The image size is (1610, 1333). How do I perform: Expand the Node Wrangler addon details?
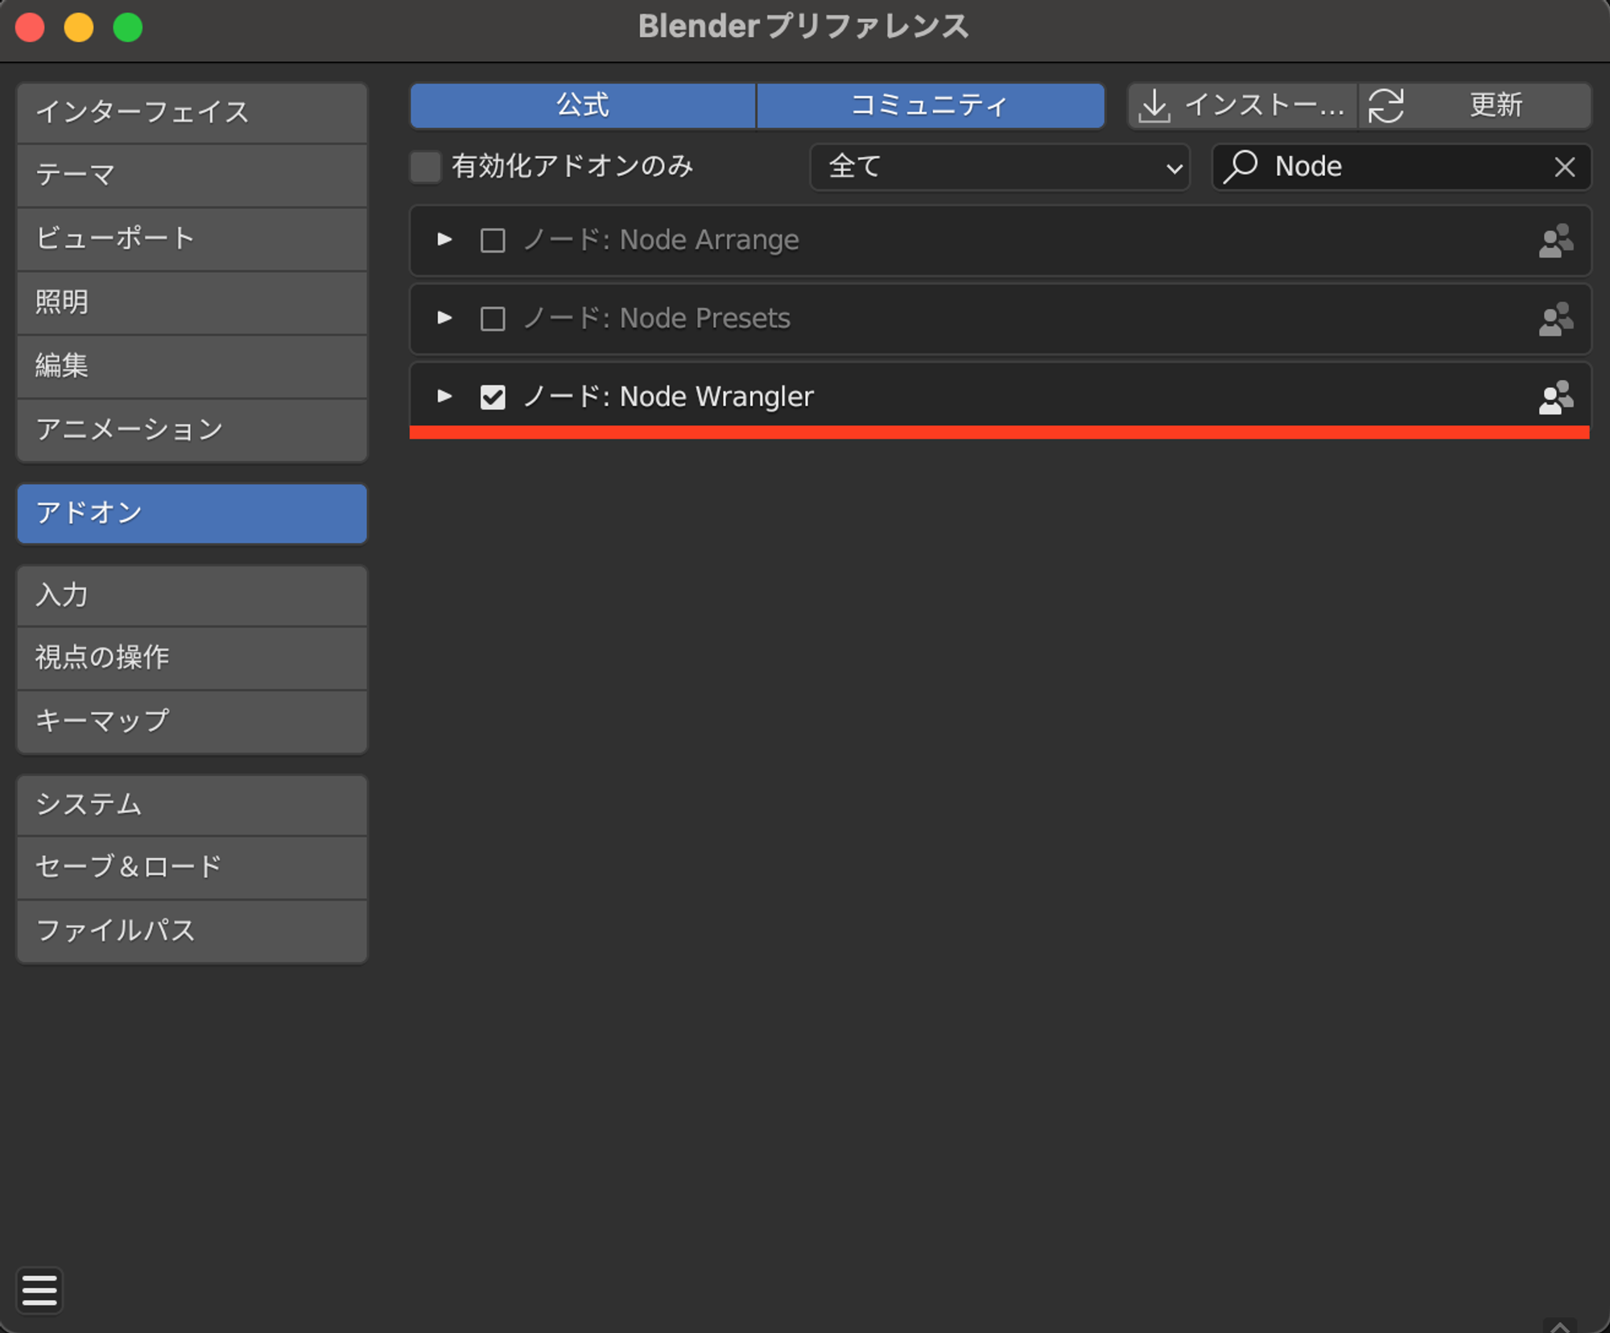point(444,395)
